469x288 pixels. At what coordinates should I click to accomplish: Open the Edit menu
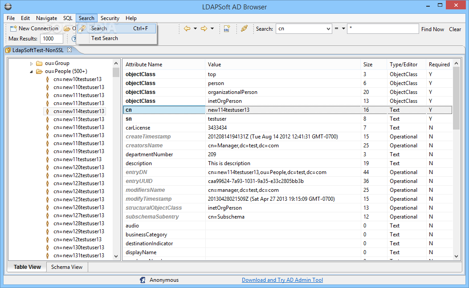coord(25,18)
